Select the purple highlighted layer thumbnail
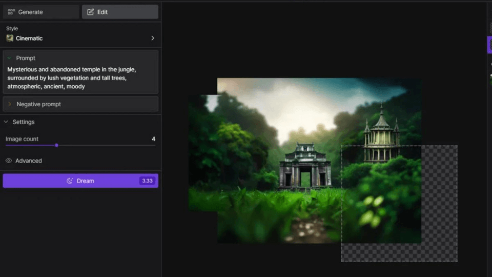 click(x=489, y=45)
